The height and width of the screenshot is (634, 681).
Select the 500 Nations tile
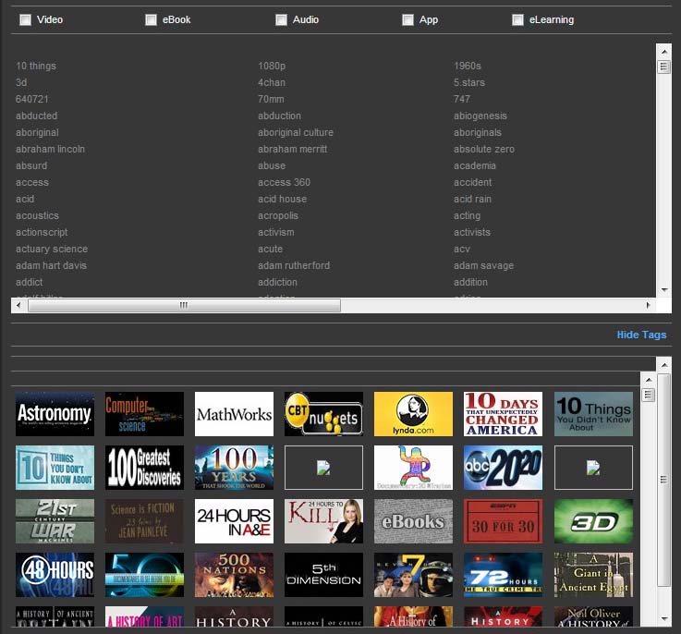234,575
